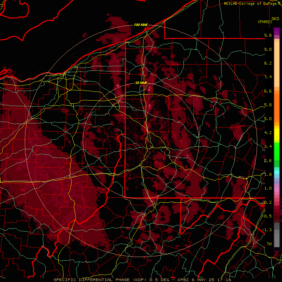Screen dimensions: 282x282
Task: Click the 50 NMI range ring label
Action: (x=141, y=83)
